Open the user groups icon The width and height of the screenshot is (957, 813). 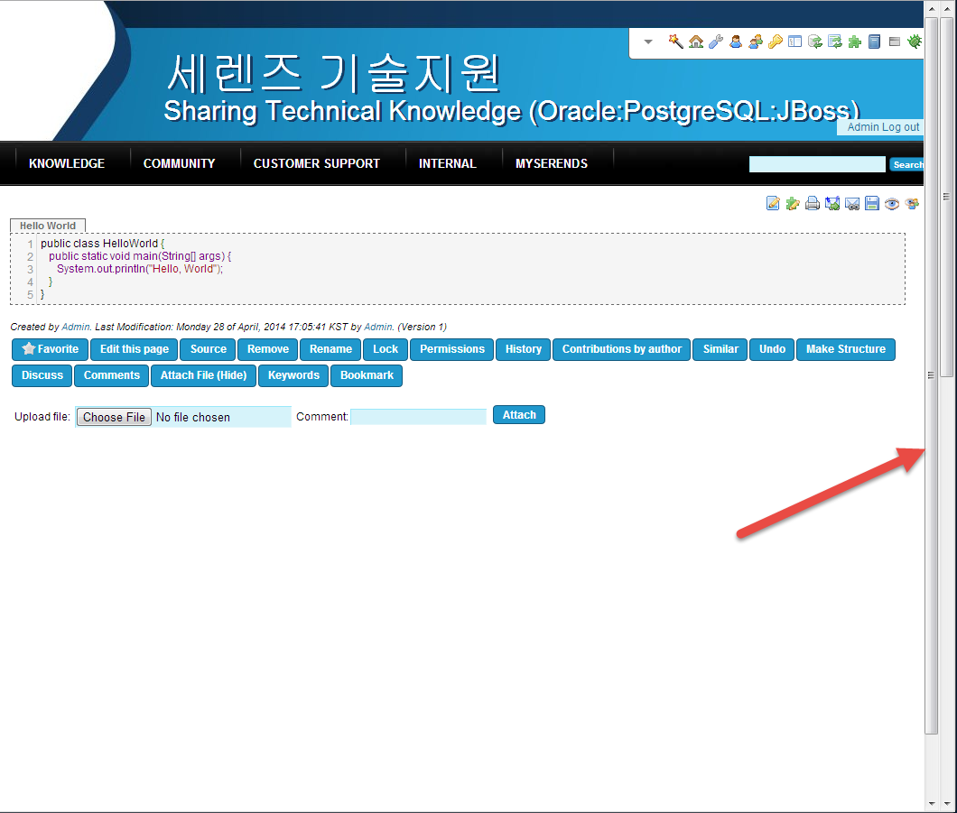pyautogui.click(x=756, y=42)
